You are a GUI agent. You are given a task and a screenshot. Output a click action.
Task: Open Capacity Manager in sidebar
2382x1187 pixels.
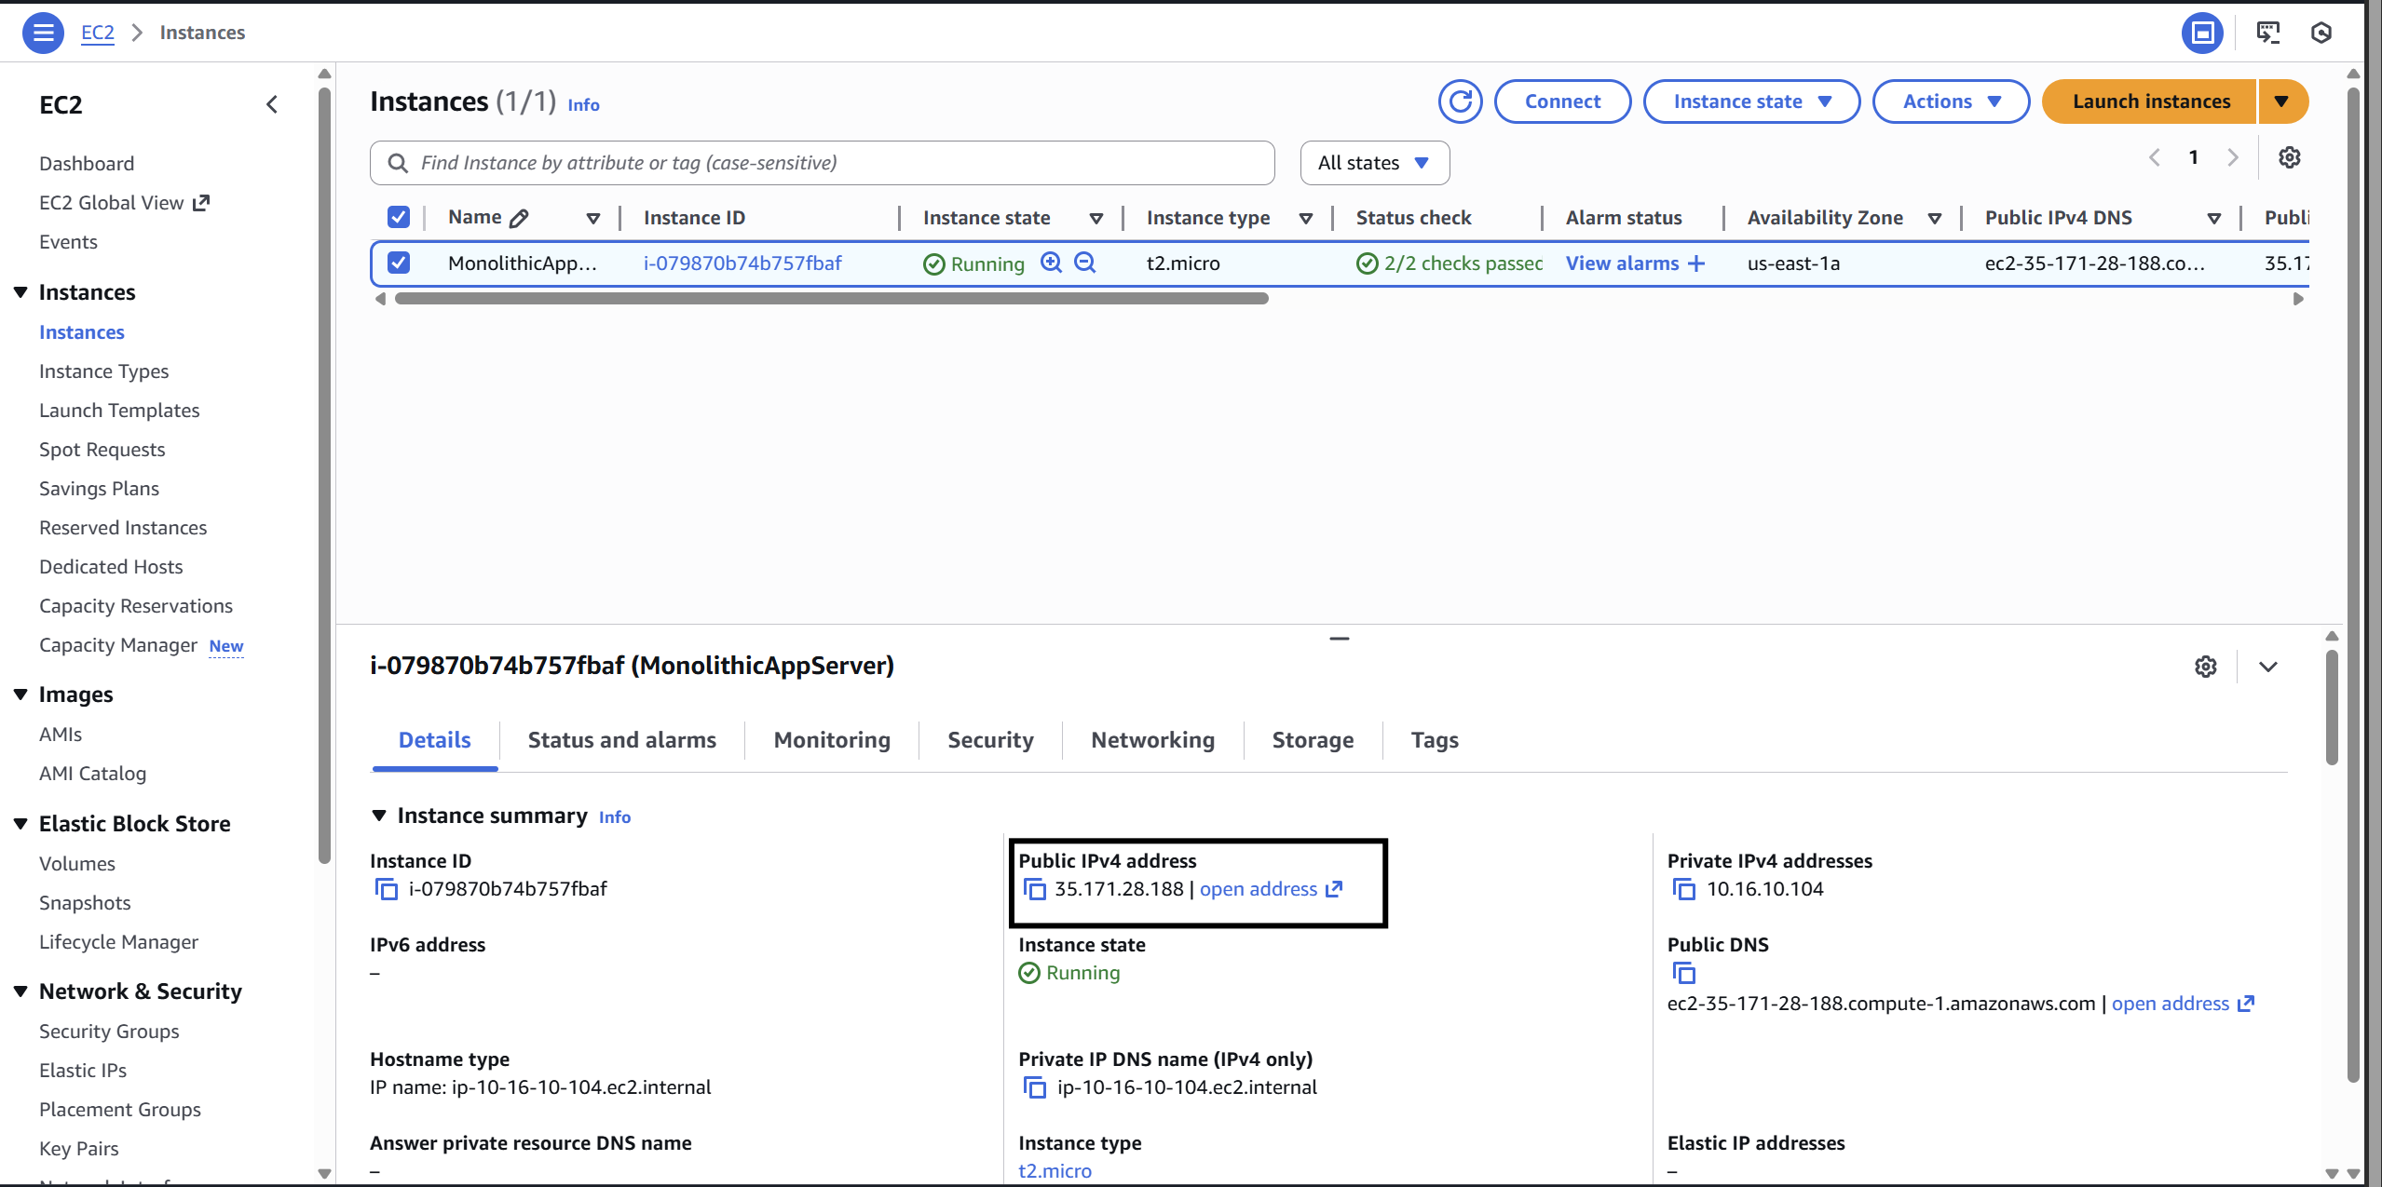tap(118, 645)
